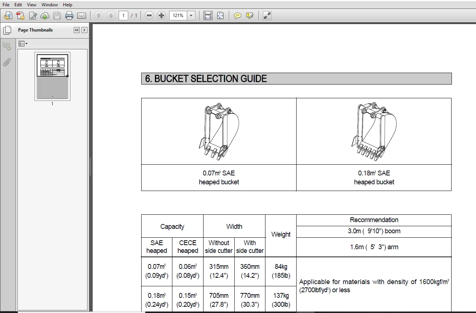Open the Window menu
Image resolution: width=476 pixels, height=313 pixels.
point(50,5)
